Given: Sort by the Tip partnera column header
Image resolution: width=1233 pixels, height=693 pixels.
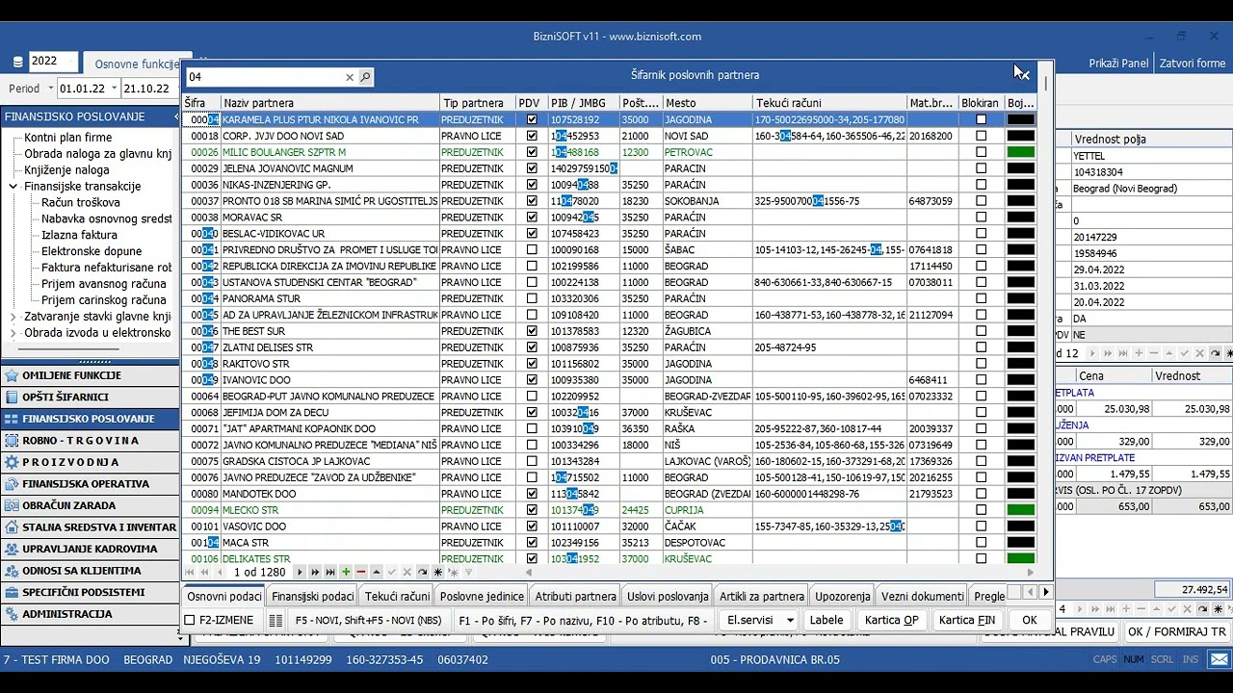Looking at the screenshot, I should (x=477, y=103).
